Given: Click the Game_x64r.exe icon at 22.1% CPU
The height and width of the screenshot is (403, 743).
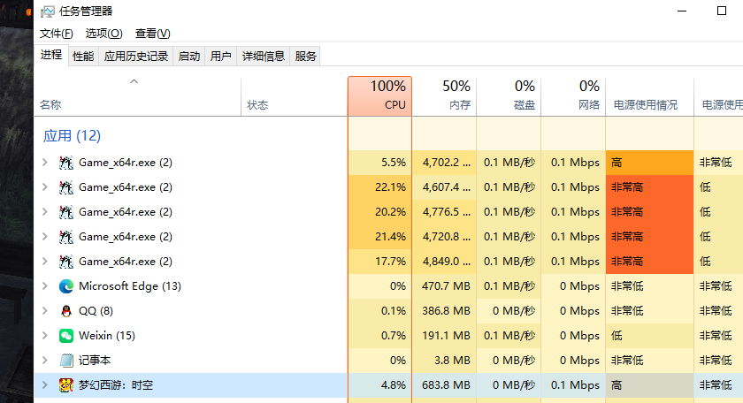Looking at the screenshot, I should [66, 187].
